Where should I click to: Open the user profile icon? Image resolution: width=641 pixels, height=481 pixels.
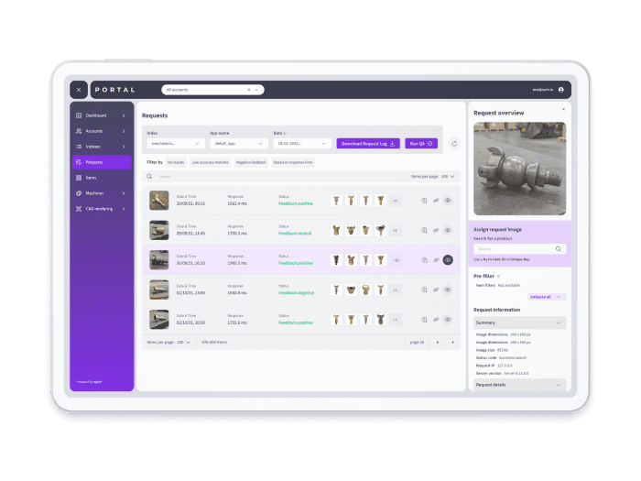pyautogui.click(x=560, y=90)
